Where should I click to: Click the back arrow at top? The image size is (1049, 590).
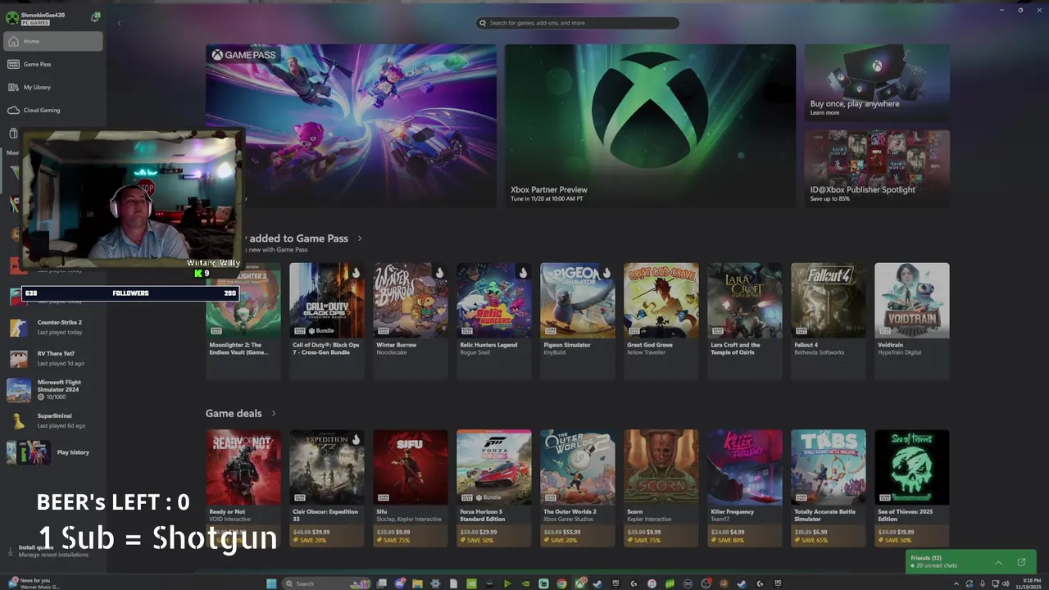coord(120,23)
